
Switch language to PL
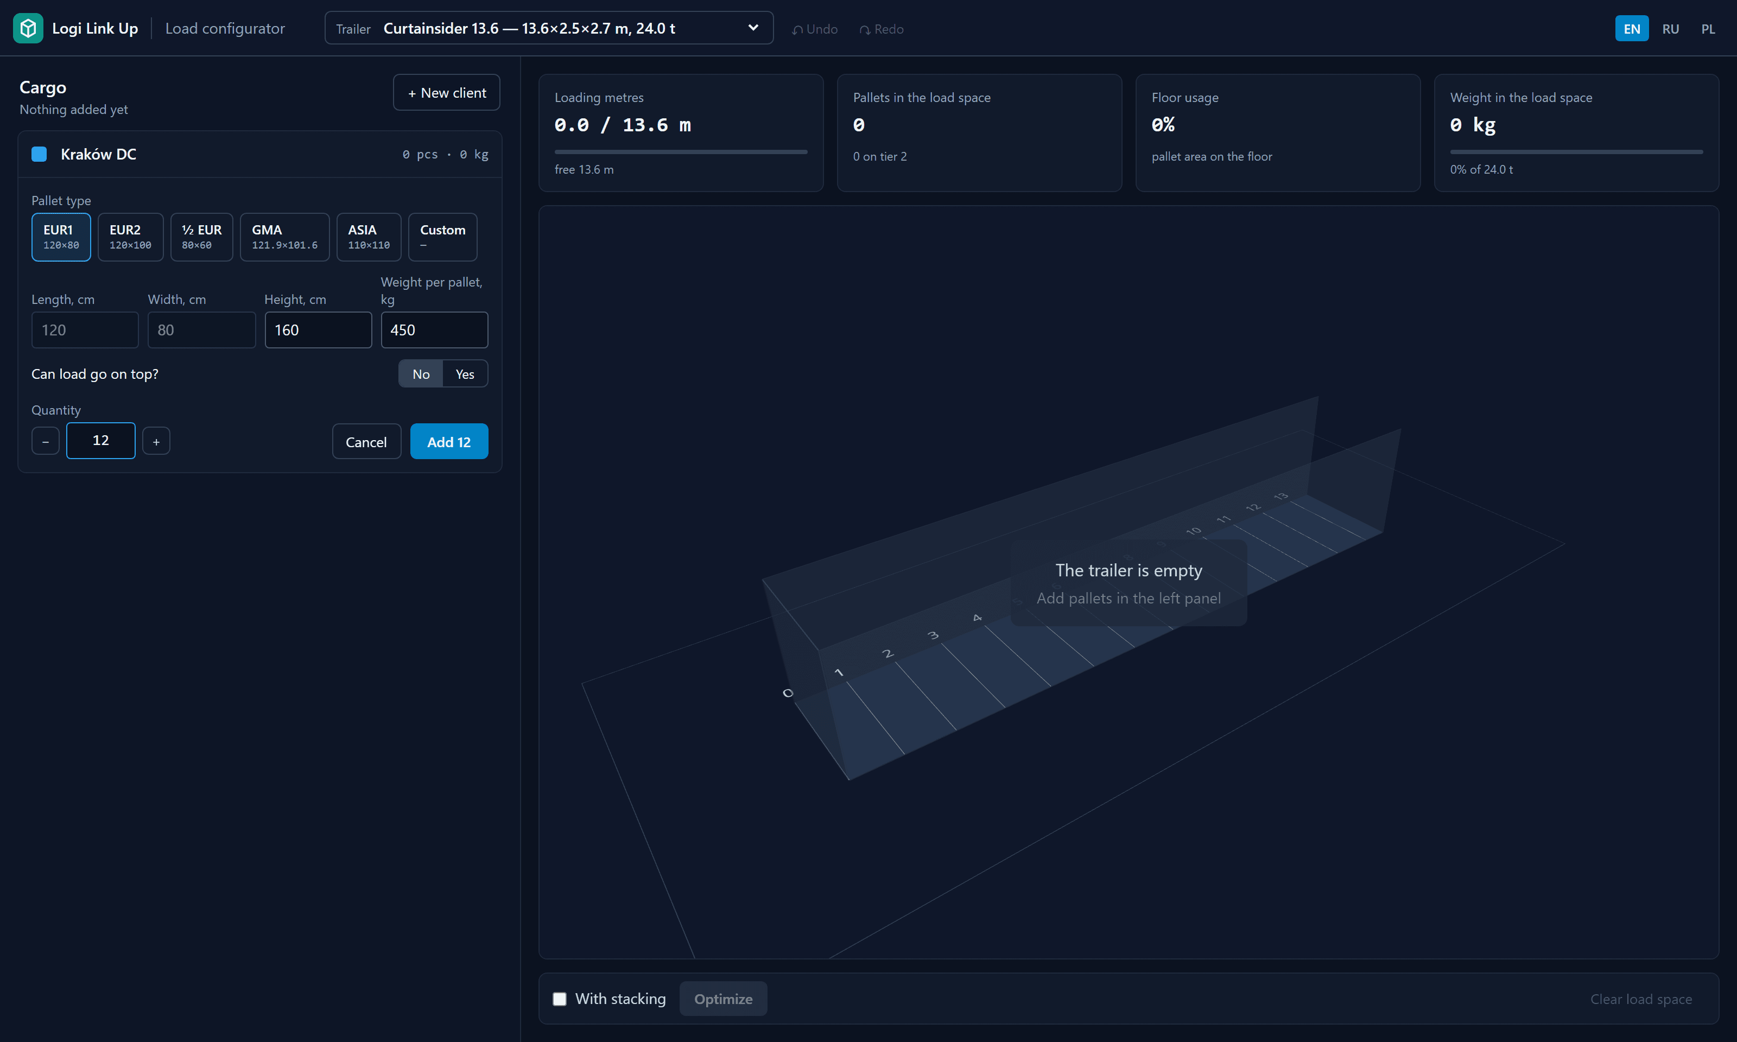pos(1708,29)
